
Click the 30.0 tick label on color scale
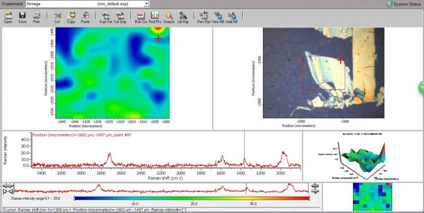pyautogui.click(x=252, y=203)
